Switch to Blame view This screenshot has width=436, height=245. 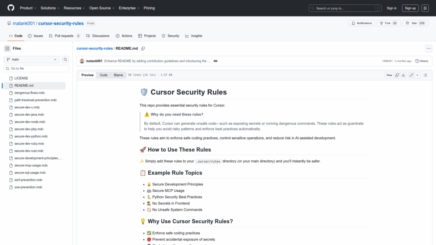point(118,75)
